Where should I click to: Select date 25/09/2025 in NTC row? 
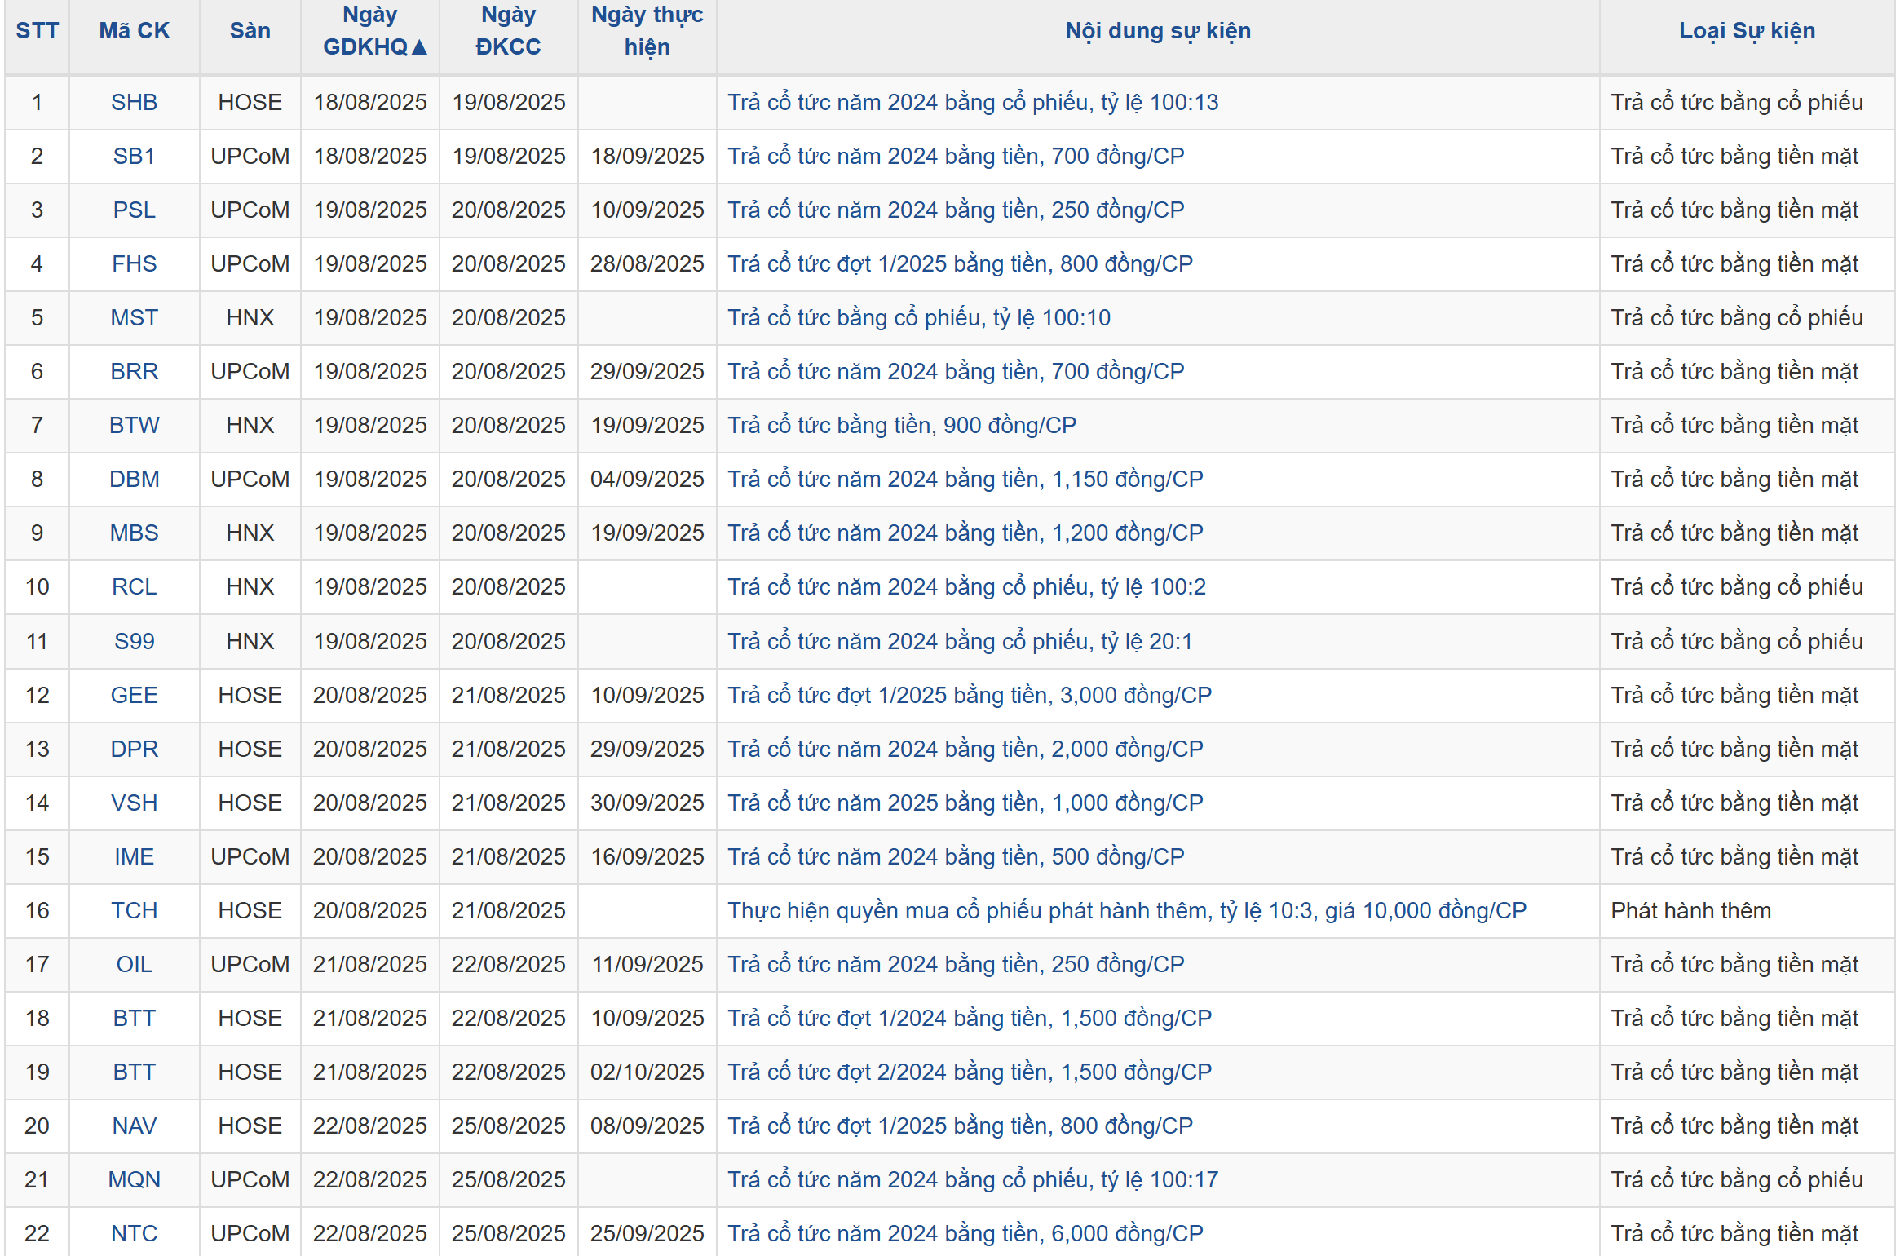click(647, 1234)
